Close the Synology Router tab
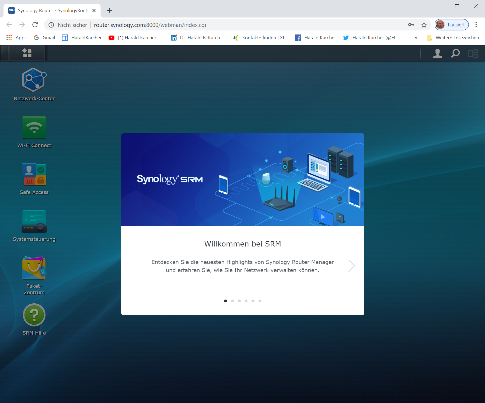The height and width of the screenshot is (403, 485). point(94,11)
